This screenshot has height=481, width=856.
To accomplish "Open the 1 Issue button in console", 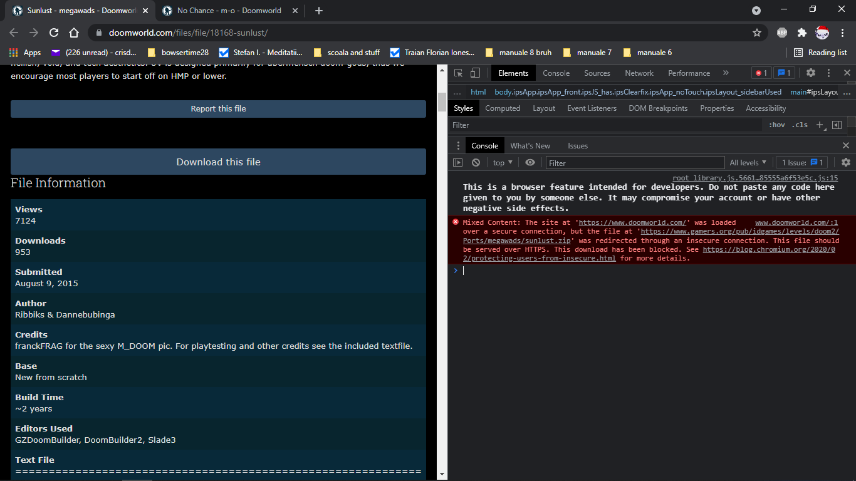I will (802, 163).
